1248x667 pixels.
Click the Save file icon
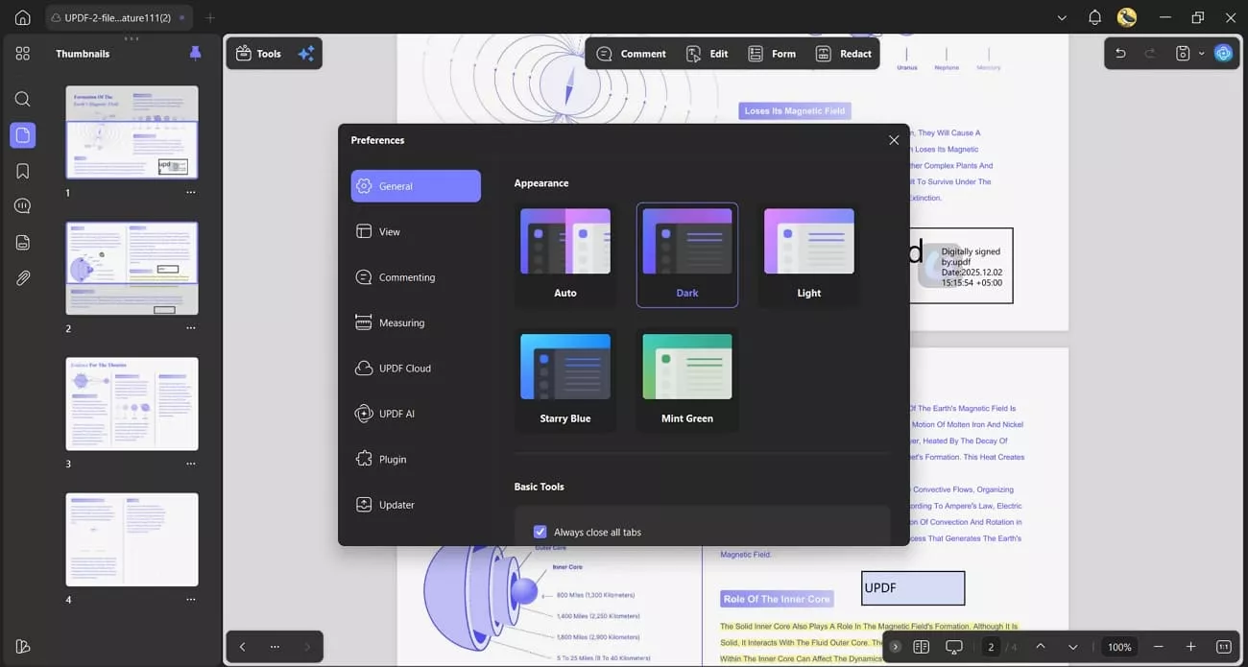pyautogui.click(x=1183, y=54)
